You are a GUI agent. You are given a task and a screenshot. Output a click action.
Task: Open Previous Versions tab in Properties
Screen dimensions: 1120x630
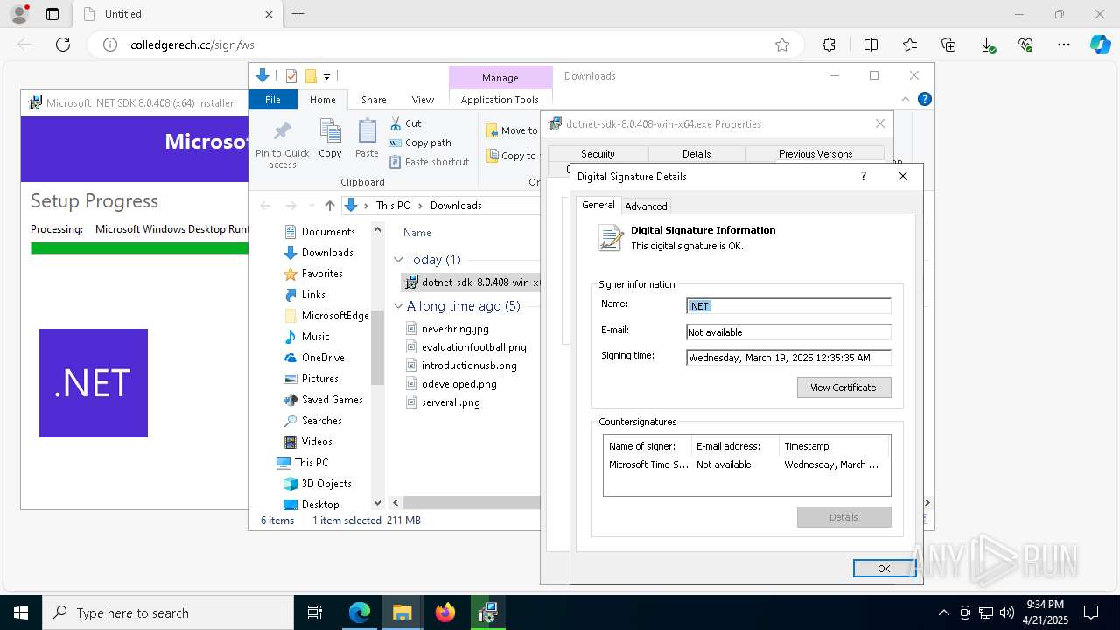coord(815,154)
